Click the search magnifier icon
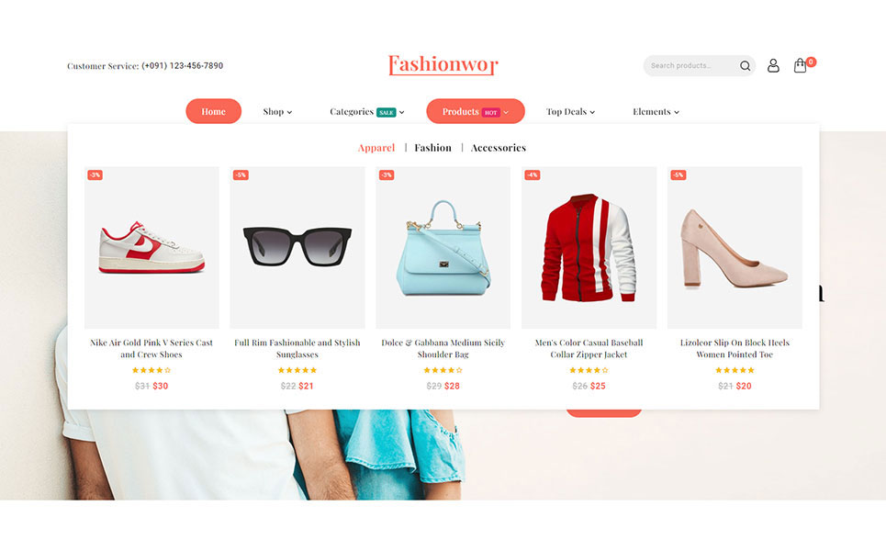The image size is (886, 551). coord(745,66)
